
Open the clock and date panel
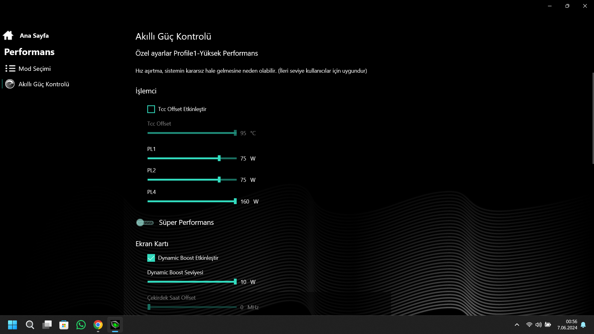(567, 325)
